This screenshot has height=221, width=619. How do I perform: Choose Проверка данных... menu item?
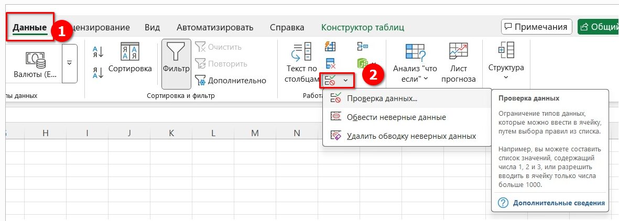click(x=406, y=98)
